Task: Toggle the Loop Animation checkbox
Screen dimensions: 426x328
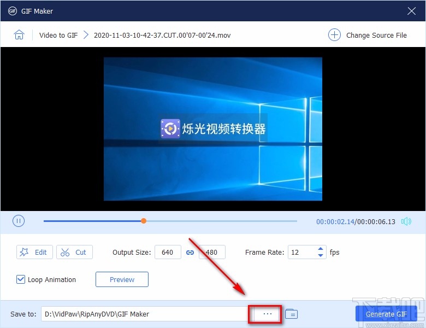Action: (21, 279)
